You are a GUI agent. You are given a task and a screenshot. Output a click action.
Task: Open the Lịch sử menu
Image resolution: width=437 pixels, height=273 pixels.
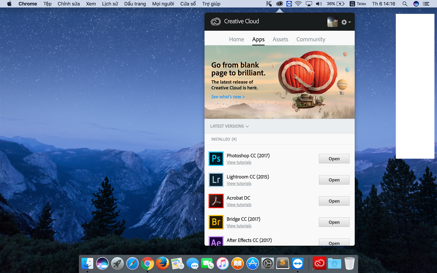110,4
